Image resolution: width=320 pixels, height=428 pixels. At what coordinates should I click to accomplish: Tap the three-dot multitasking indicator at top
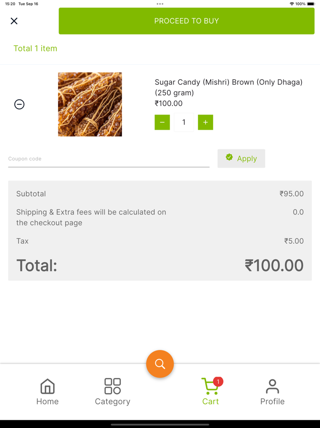click(160, 4)
